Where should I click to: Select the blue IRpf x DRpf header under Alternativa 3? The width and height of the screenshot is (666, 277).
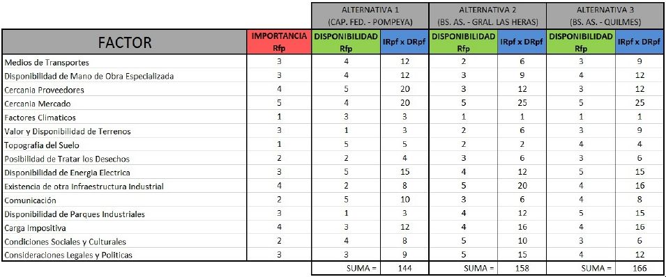pyautogui.click(x=639, y=42)
